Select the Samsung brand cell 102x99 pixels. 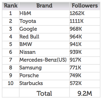tap(44, 68)
